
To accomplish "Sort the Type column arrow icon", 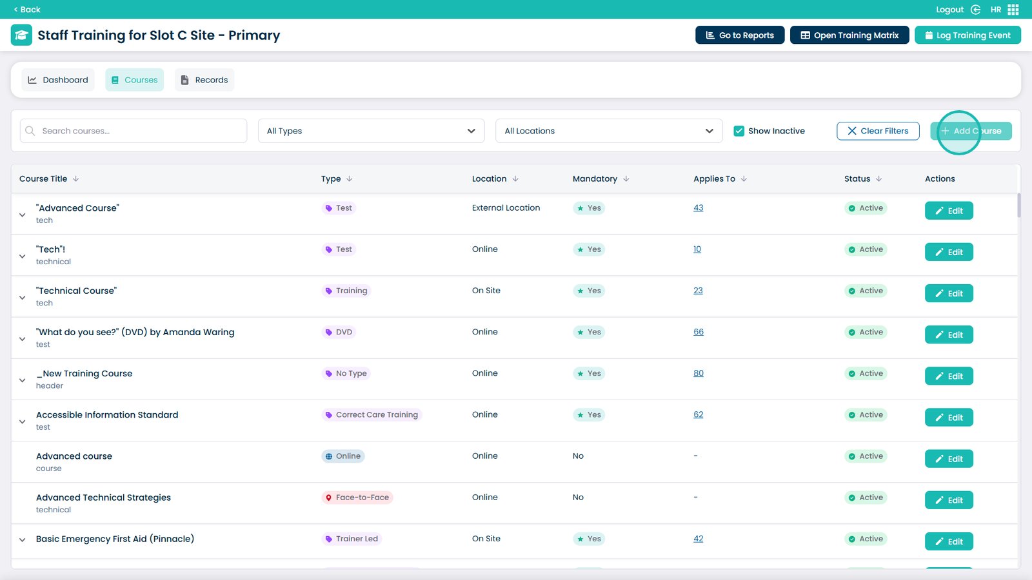I will click(350, 179).
